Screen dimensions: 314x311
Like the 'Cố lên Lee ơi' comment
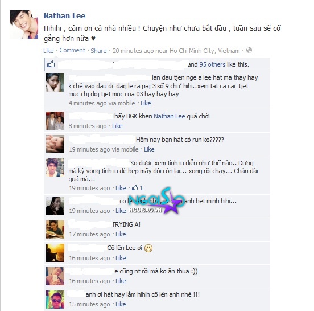pyautogui.click(x=121, y=258)
